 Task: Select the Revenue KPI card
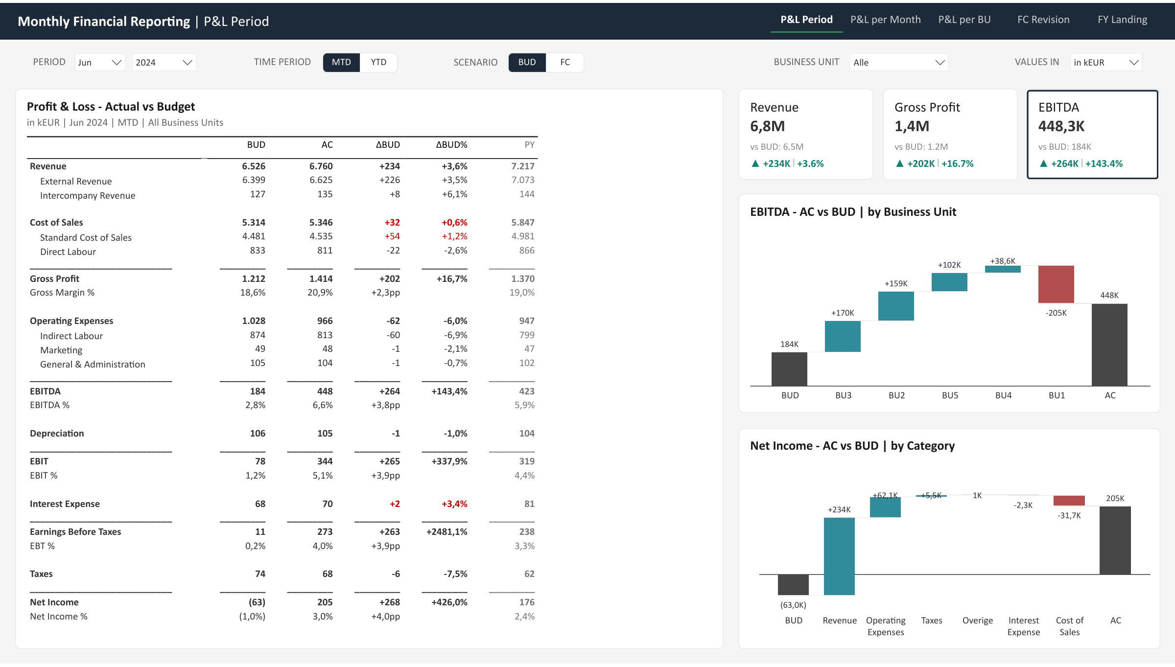point(806,135)
